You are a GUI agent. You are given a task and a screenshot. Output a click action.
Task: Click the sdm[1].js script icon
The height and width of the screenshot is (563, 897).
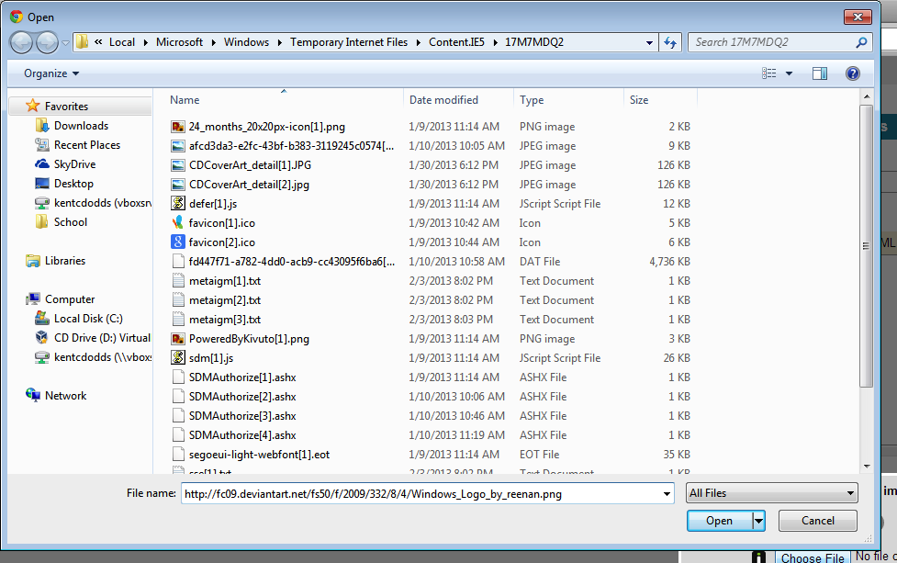click(x=178, y=357)
